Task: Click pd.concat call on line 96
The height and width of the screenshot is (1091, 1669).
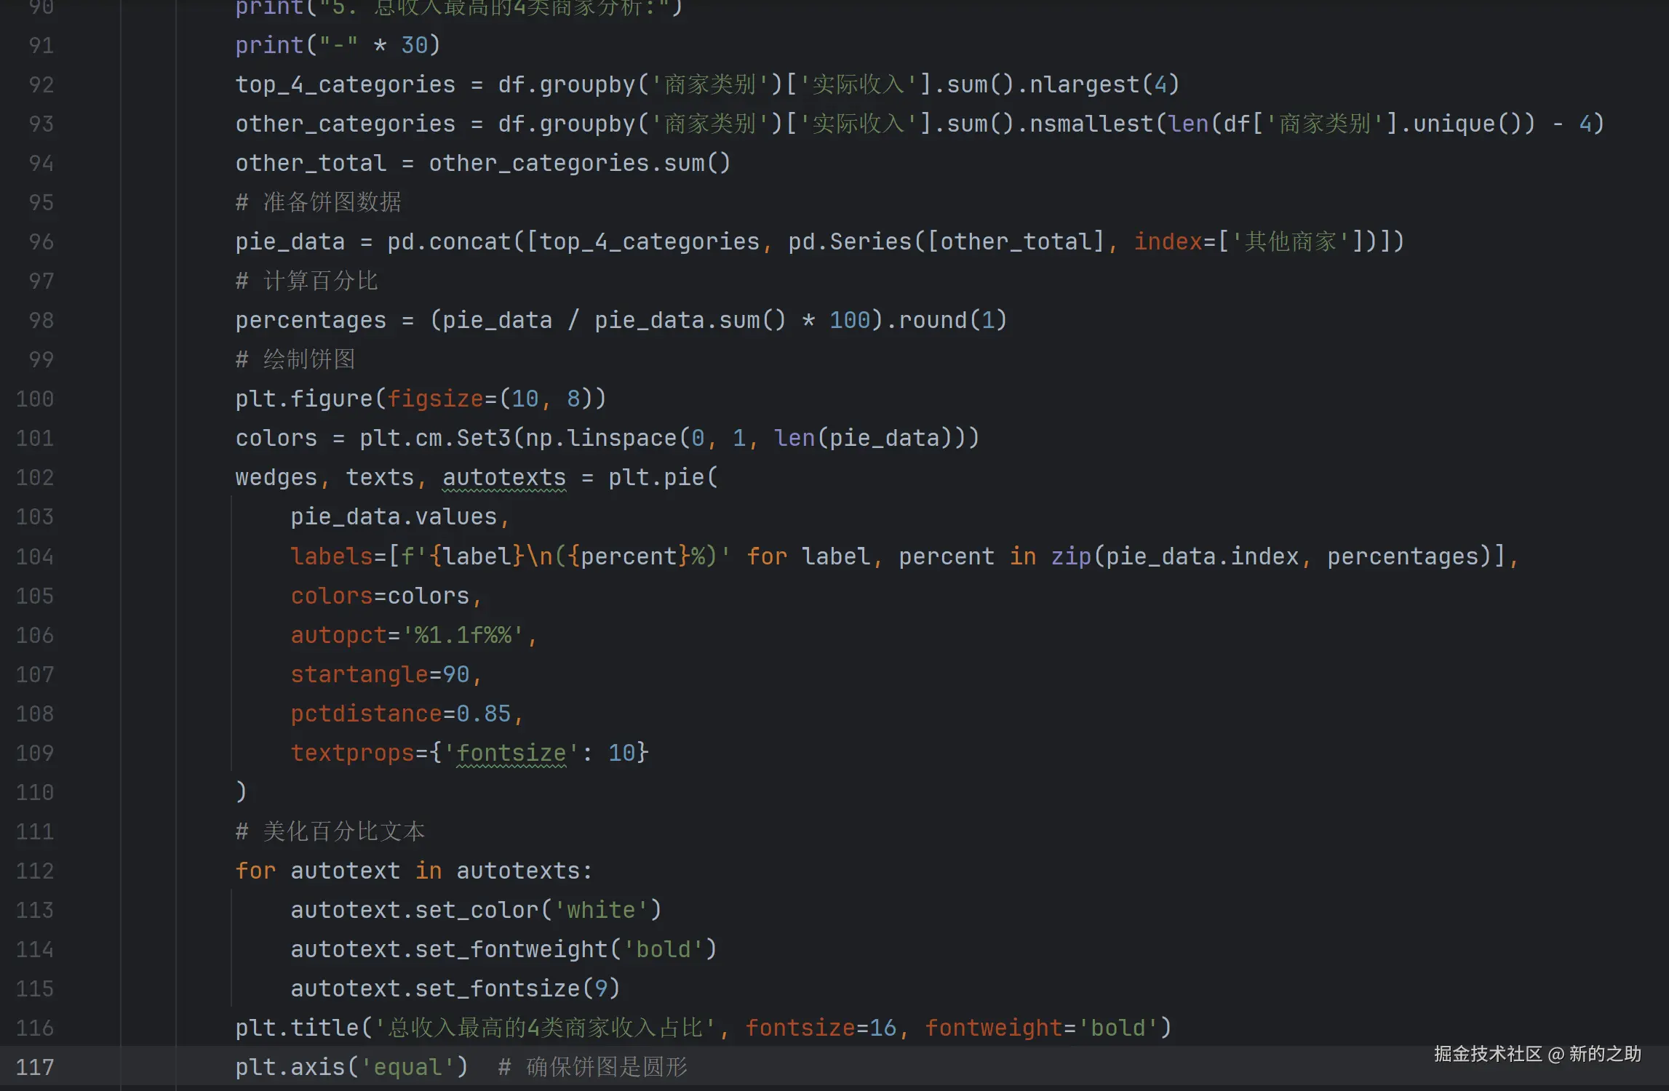Action: 449,241
